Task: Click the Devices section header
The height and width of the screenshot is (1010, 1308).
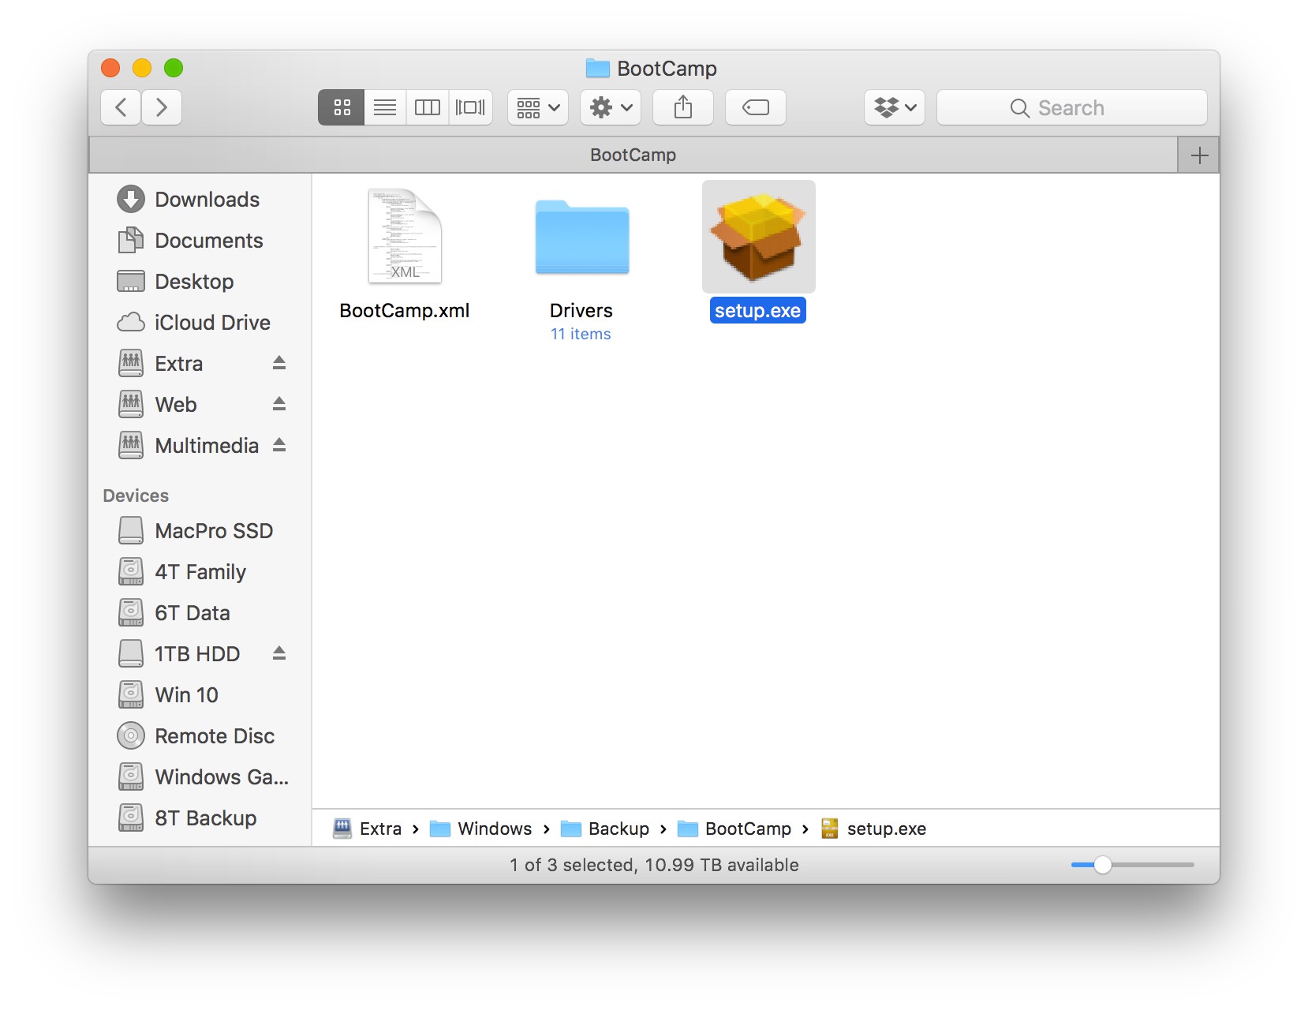Action: [x=136, y=496]
